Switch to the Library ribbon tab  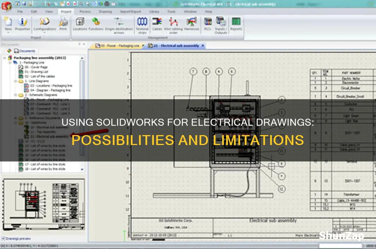coord(154,11)
